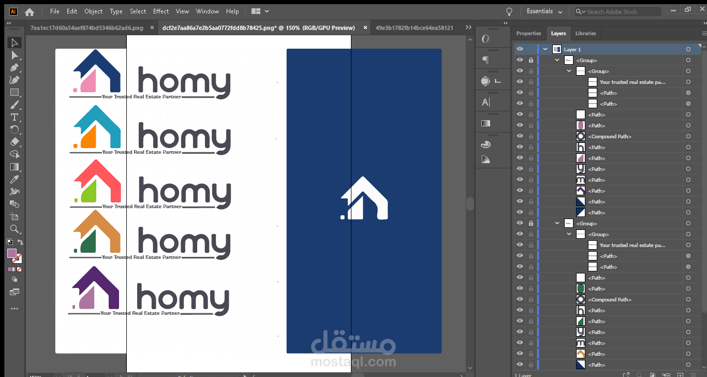The image size is (707, 377).
Task: Collapse the first top-level Group under Layer 1
Action: tap(557, 60)
